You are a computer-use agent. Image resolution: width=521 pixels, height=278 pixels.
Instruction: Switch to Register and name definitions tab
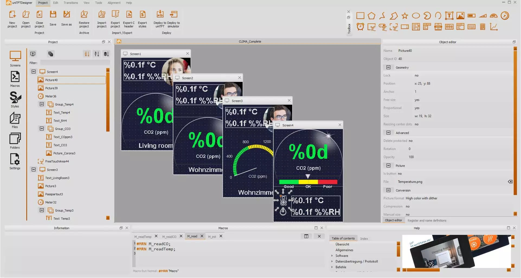[427, 221]
